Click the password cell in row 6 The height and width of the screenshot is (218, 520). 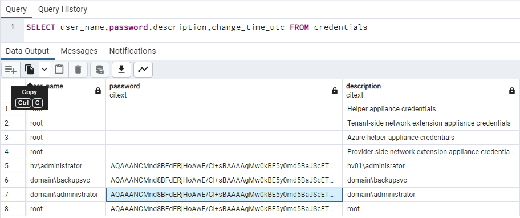[224, 180]
